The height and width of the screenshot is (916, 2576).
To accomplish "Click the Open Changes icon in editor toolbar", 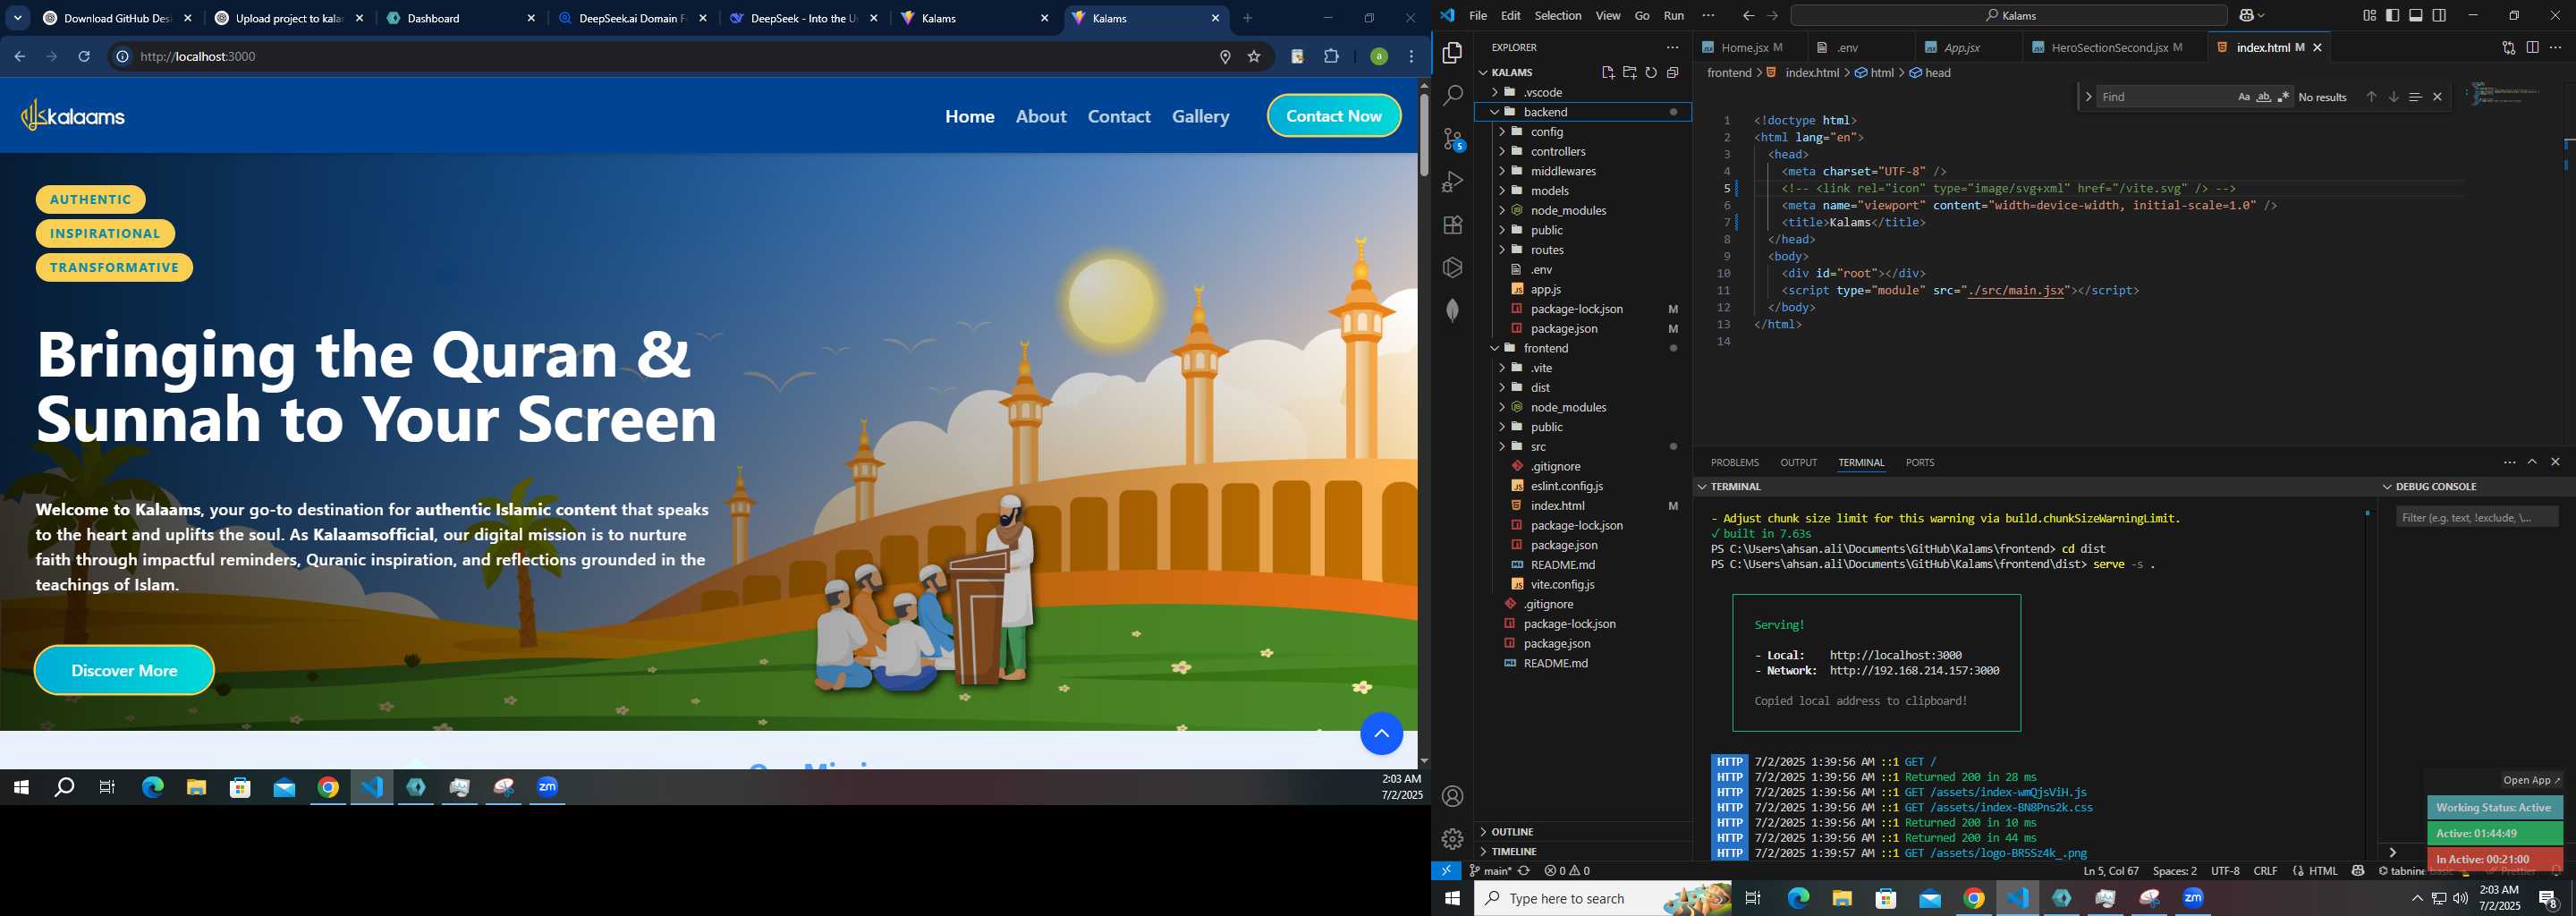I will click(2508, 47).
